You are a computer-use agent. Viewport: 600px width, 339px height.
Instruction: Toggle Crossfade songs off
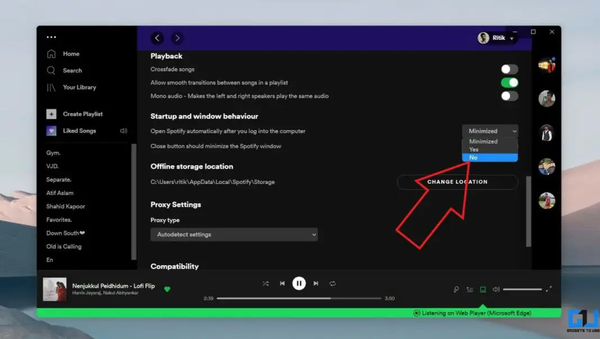click(509, 68)
